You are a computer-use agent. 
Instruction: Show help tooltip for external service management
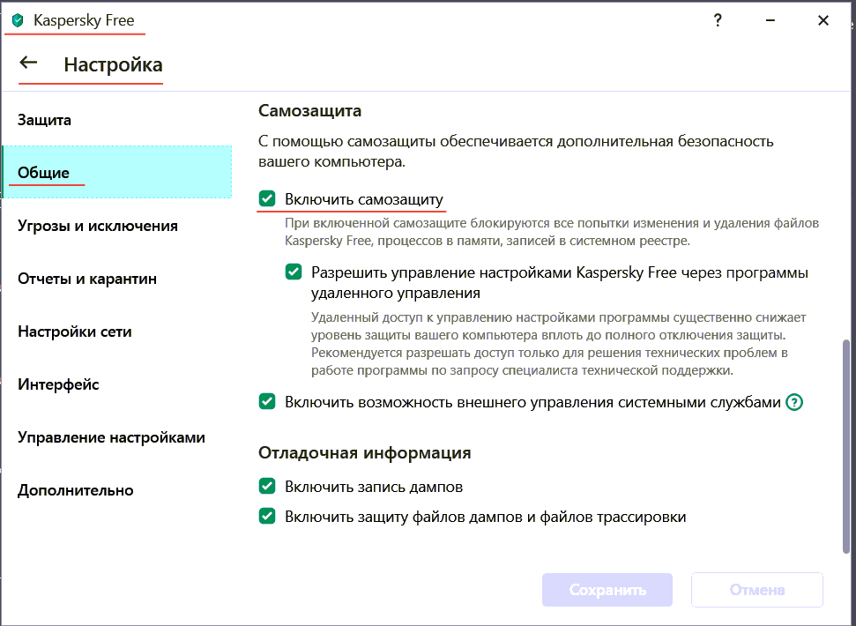pyautogui.click(x=794, y=402)
